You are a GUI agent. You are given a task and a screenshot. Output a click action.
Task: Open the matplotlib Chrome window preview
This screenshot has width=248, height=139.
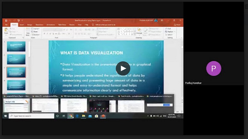(x=16, y=105)
